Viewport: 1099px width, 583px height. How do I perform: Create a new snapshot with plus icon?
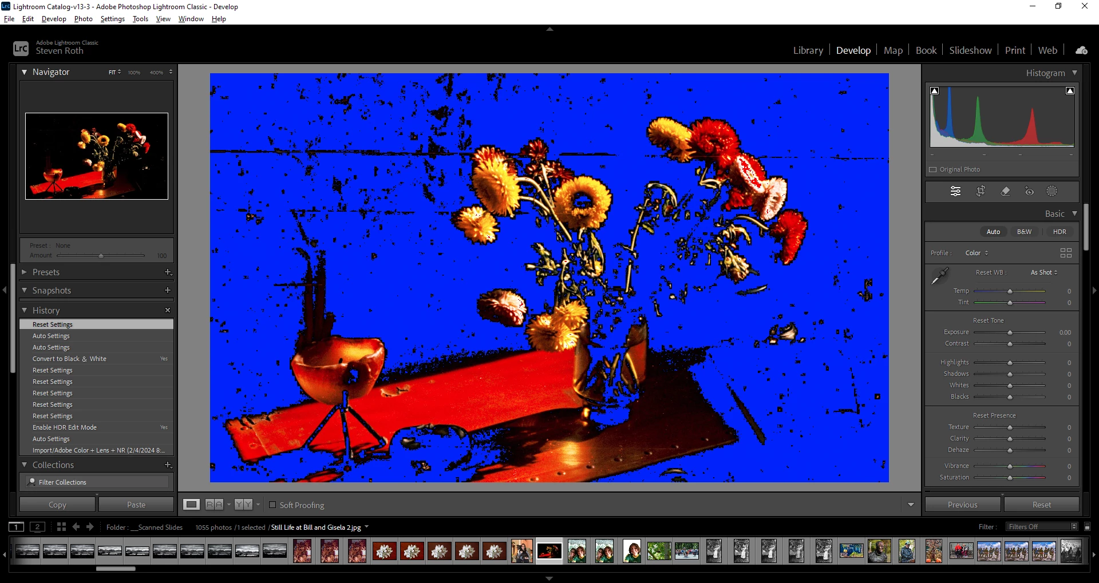pyautogui.click(x=168, y=291)
